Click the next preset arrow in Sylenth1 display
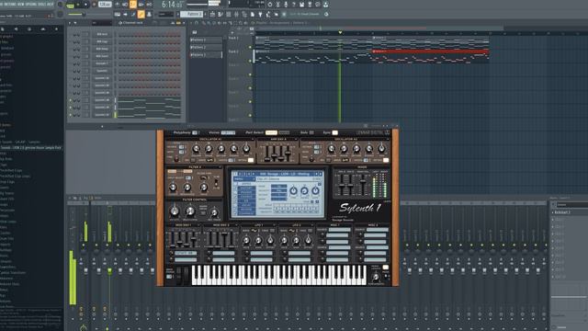This screenshot has height=331, width=588. pyautogui.click(x=321, y=174)
